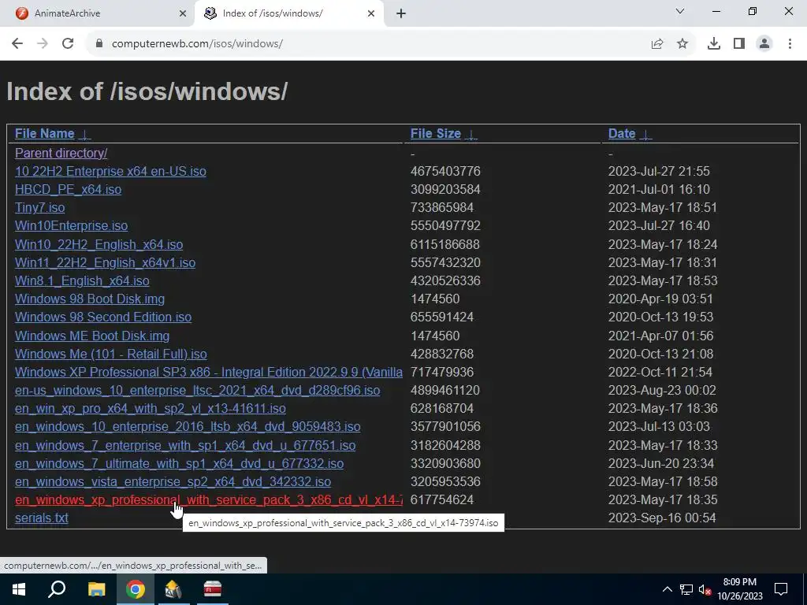Sort by the File Name column header
807x605 pixels.
(x=44, y=133)
